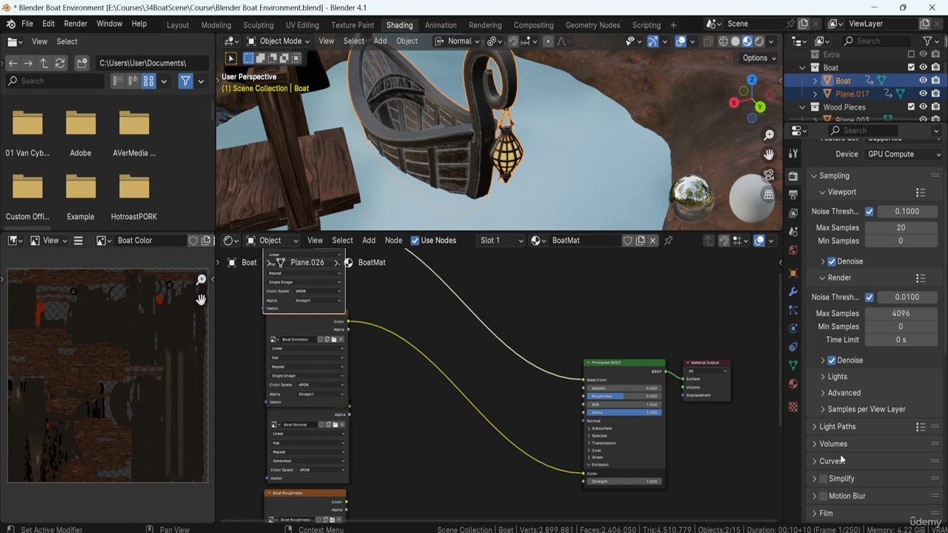Open the Render menu
The width and height of the screenshot is (948, 533).
[76, 24]
